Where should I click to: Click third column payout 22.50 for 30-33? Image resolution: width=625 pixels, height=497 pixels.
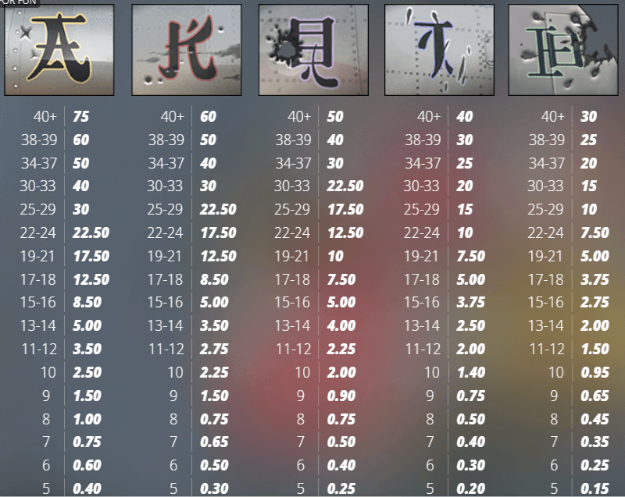(x=345, y=186)
